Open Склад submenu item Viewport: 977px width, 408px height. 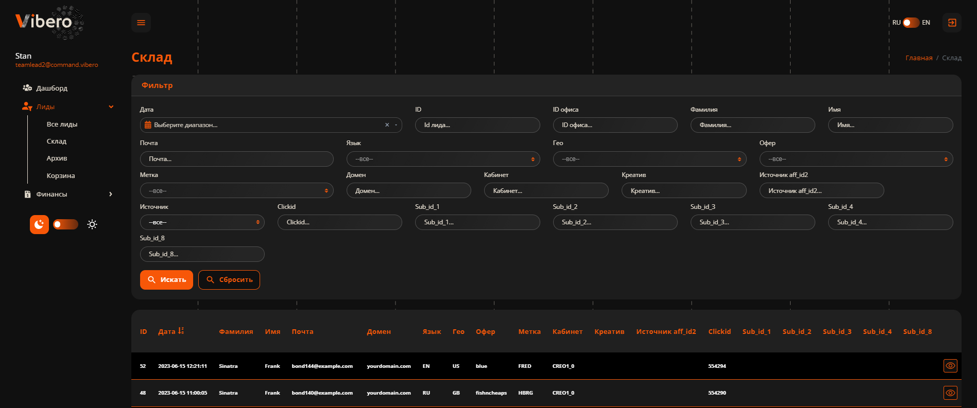click(x=57, y=141)
